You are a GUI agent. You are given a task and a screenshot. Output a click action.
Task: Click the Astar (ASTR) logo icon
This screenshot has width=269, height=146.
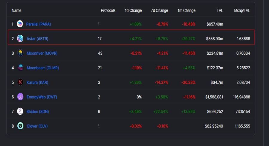point(20,38)
